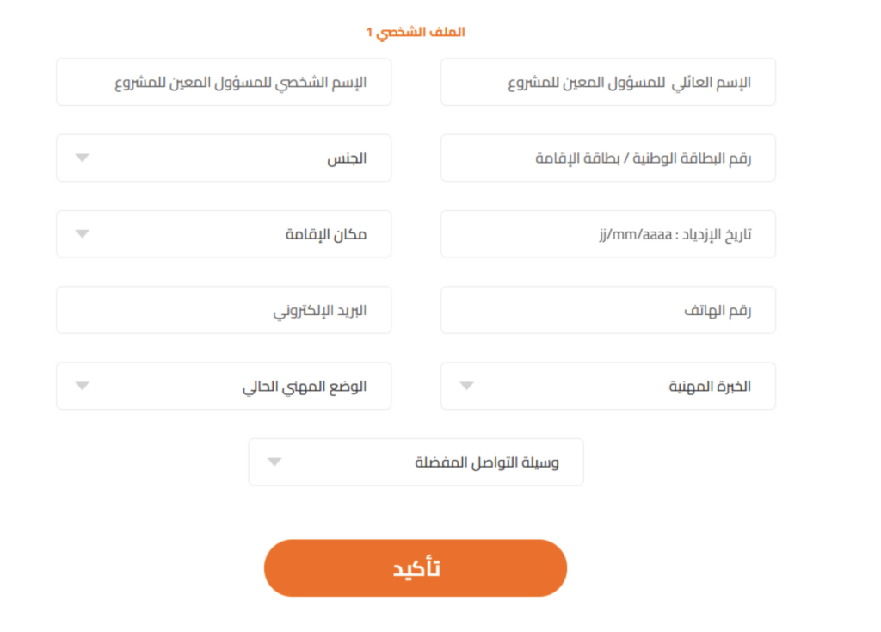Open the place of residence dropdown

(224, 234)
